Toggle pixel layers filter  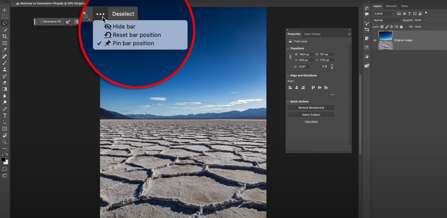click(x=399, y=14)
